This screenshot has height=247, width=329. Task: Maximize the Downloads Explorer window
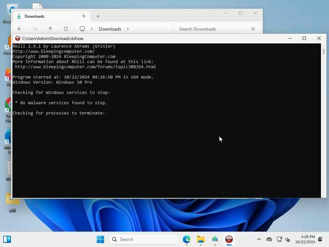(241, 13)
